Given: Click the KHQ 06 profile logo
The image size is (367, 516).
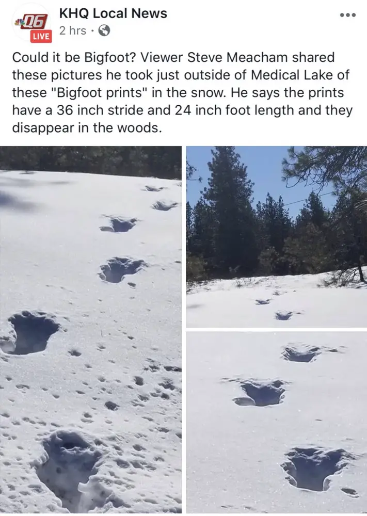Looking at the screenshot, I should point(31,22).
